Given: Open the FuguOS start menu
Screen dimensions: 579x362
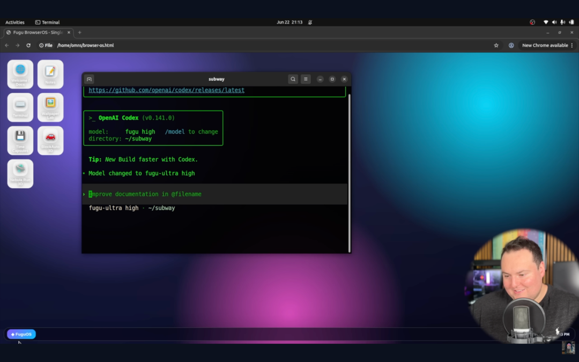Looking at the screenshot, I should click(21, 334).
